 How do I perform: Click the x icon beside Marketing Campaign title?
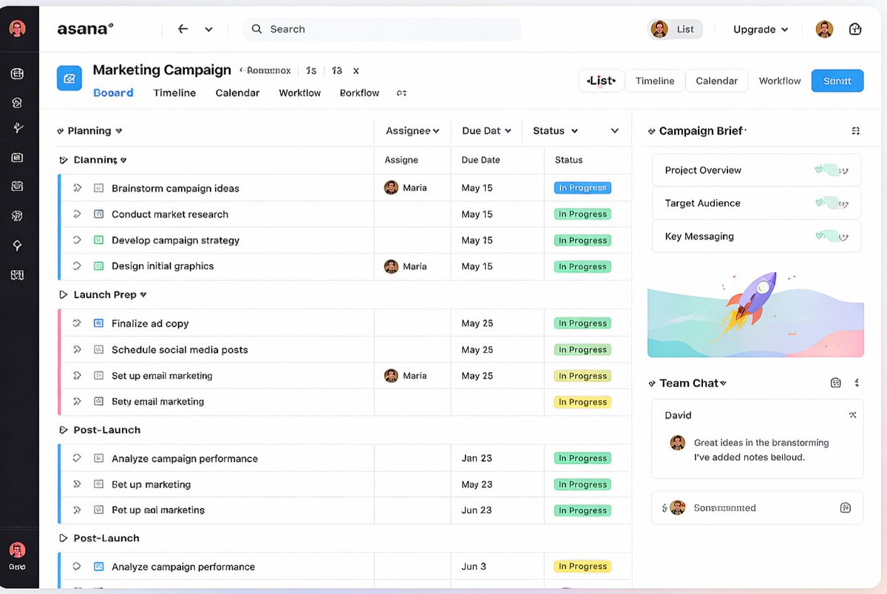[356, 71]
